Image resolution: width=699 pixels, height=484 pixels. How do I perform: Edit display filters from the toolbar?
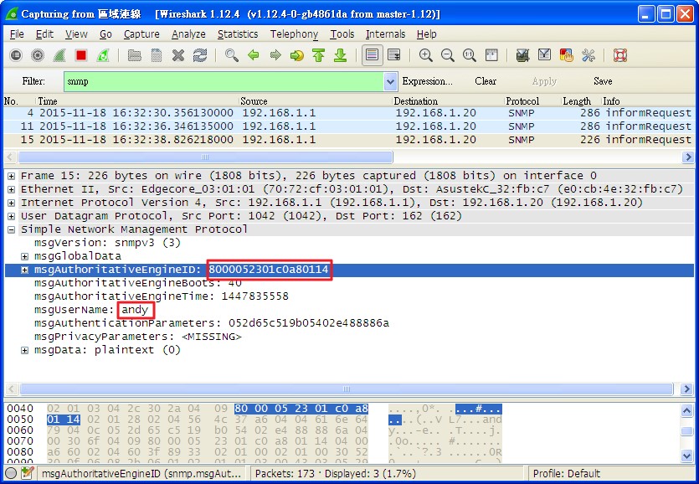(x=544, y=55)
